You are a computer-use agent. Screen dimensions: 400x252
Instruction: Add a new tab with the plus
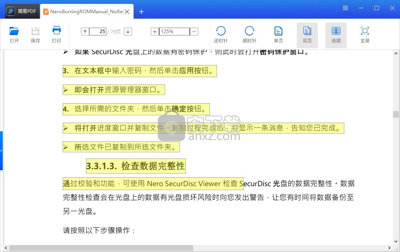coord(141,12)
